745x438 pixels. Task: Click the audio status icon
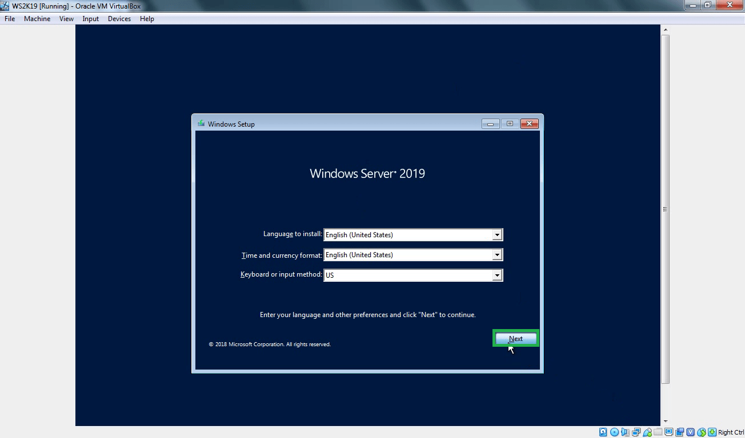(x=626, y=432)
